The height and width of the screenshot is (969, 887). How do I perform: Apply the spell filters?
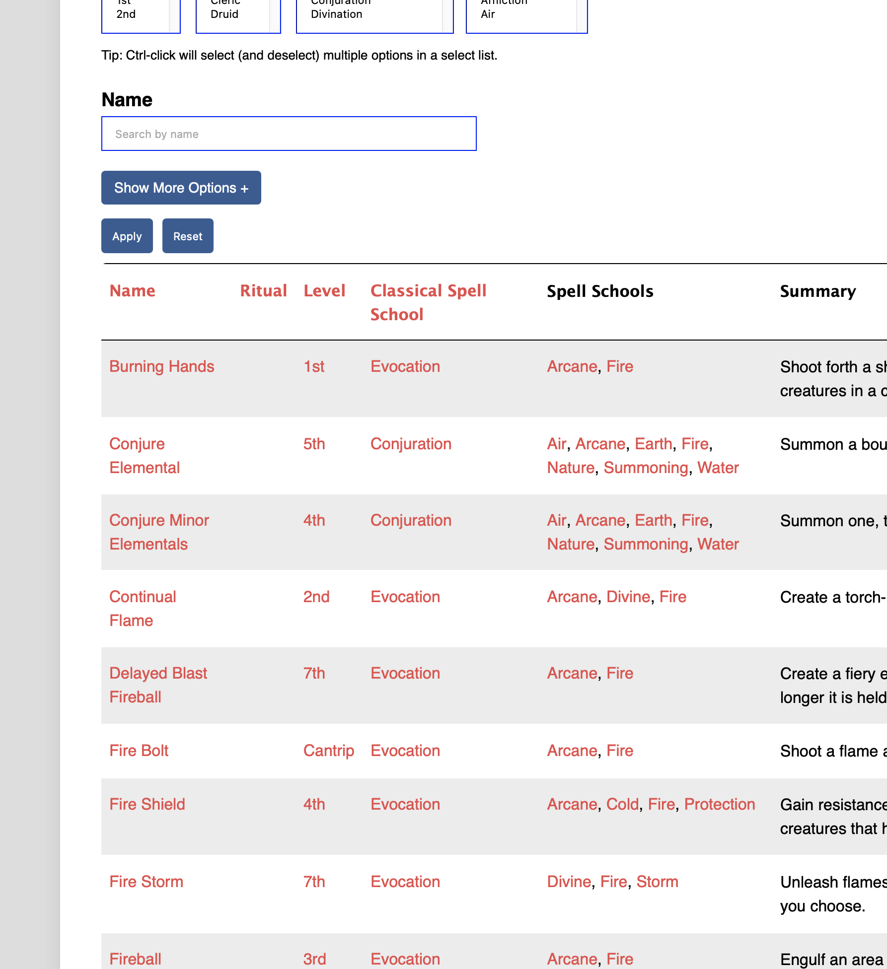coord(127,236)
